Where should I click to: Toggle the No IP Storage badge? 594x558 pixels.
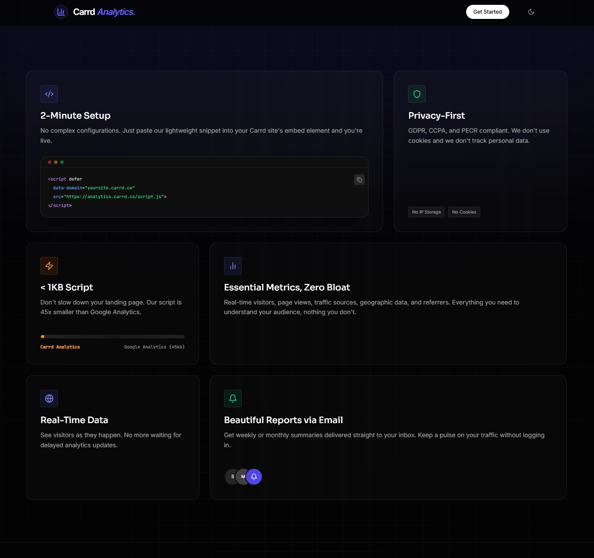(x=426, y=212)
